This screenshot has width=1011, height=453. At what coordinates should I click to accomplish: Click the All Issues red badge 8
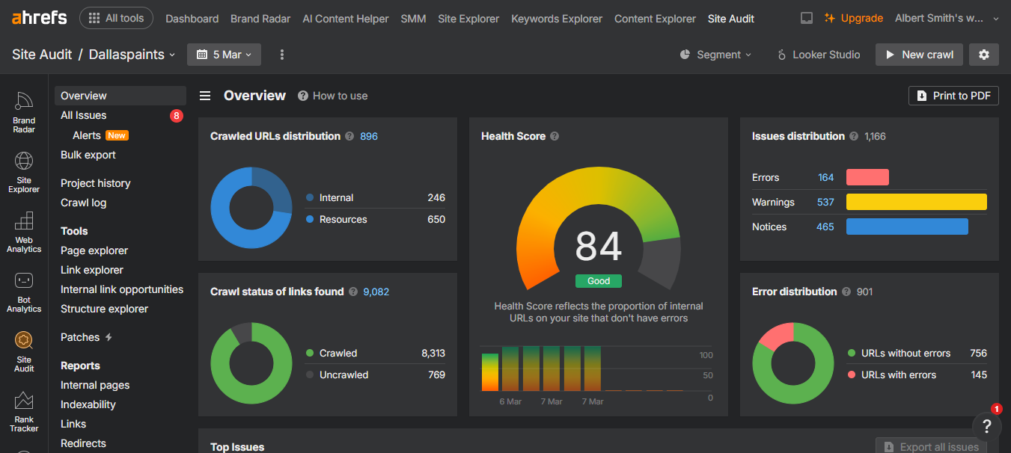[x=177, y=115]
